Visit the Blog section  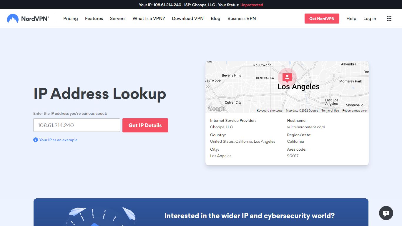[215, 19]
